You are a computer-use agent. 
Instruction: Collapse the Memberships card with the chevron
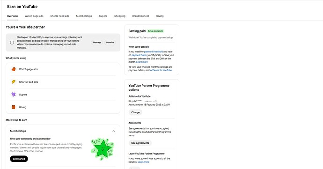pyautogui.click(x=113, y=131)
